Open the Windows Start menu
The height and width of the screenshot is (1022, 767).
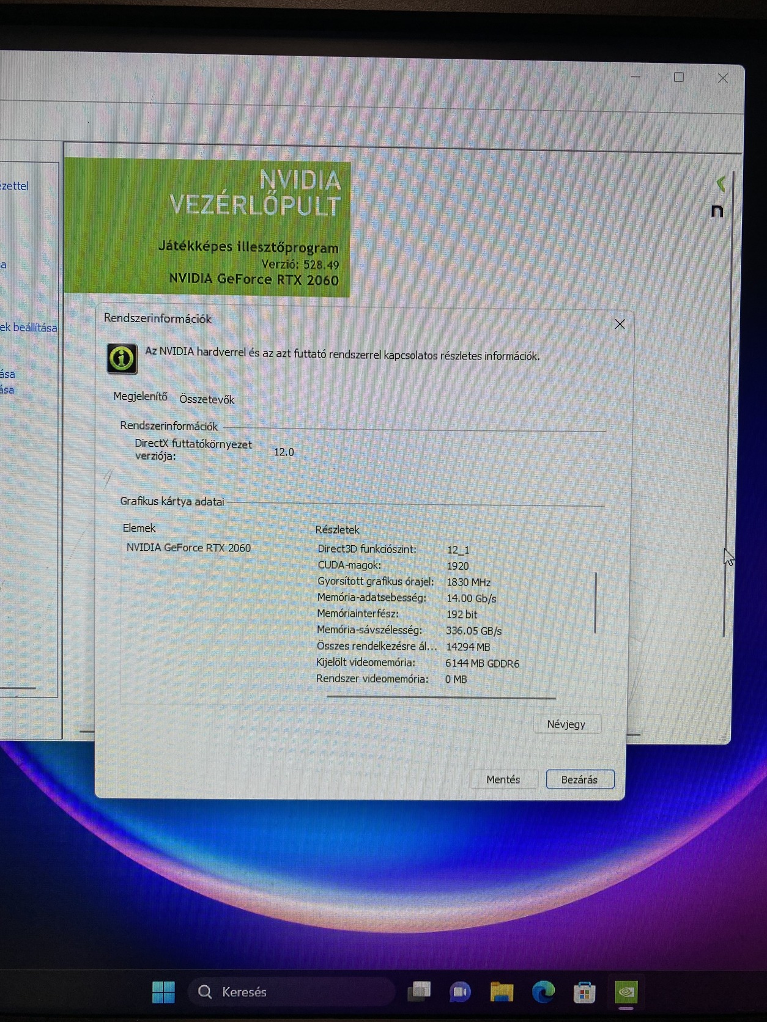(163, 991)
